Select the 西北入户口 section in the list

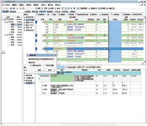29,25
